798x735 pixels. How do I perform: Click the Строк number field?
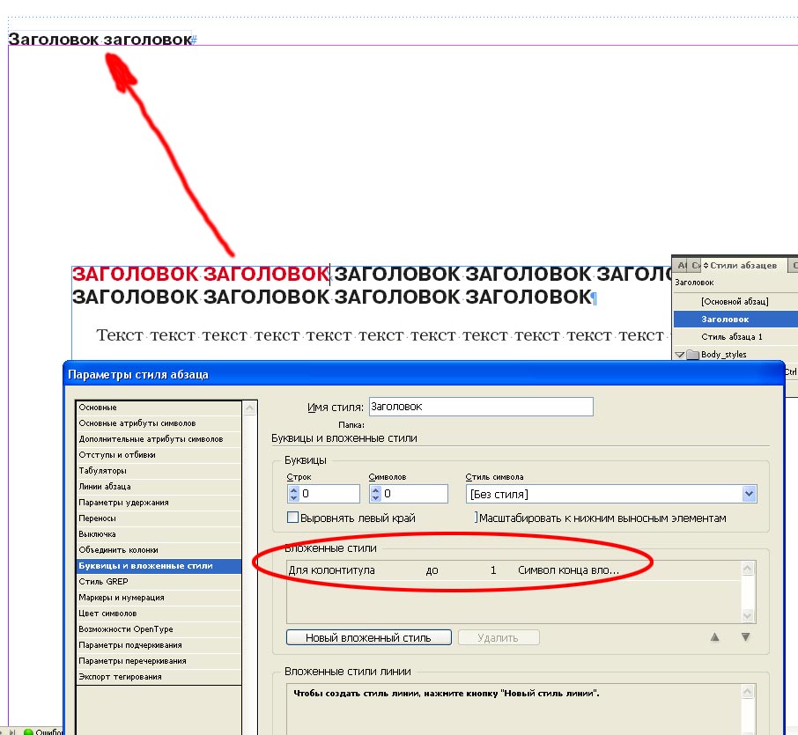(329, 494)
